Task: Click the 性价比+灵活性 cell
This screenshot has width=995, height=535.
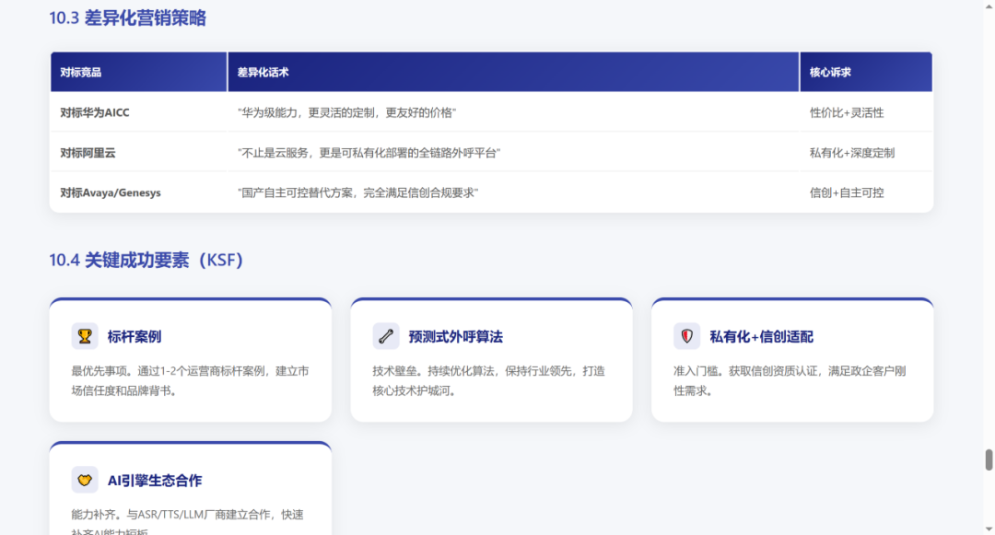Action: click(x=847, y=112)
